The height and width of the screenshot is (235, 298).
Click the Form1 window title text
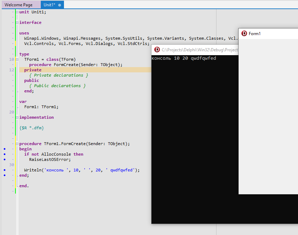[254, 34]
